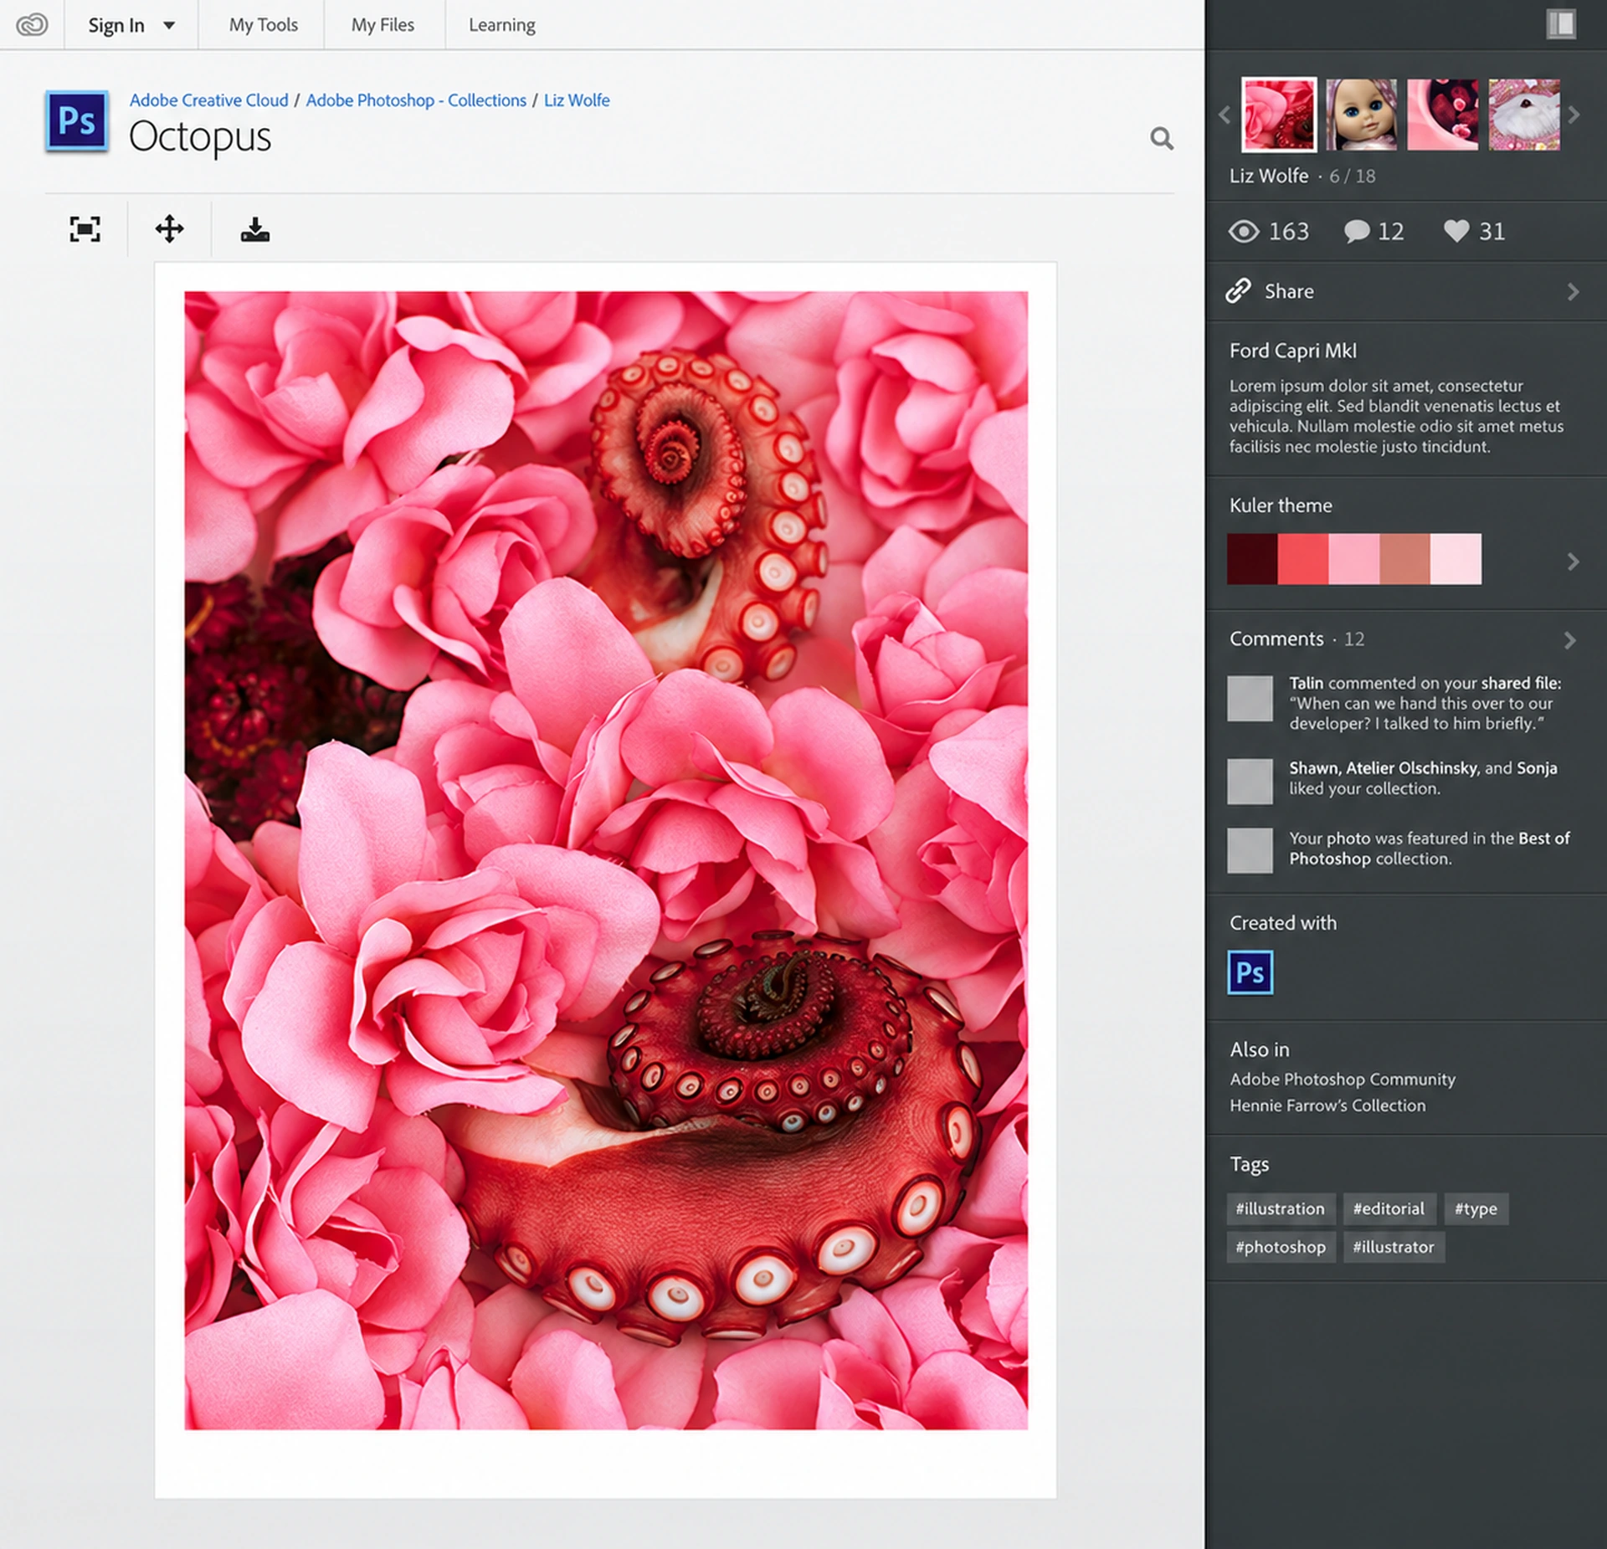Select the palest pink Kuler swatch
Screen dimensions: 1607x1549
[1456, 559]
